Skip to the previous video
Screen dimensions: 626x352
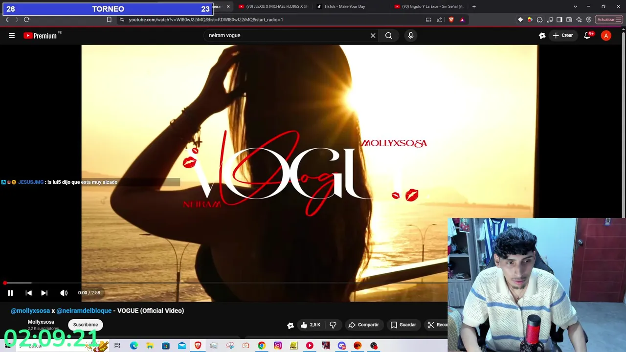[x=28, y=293]
